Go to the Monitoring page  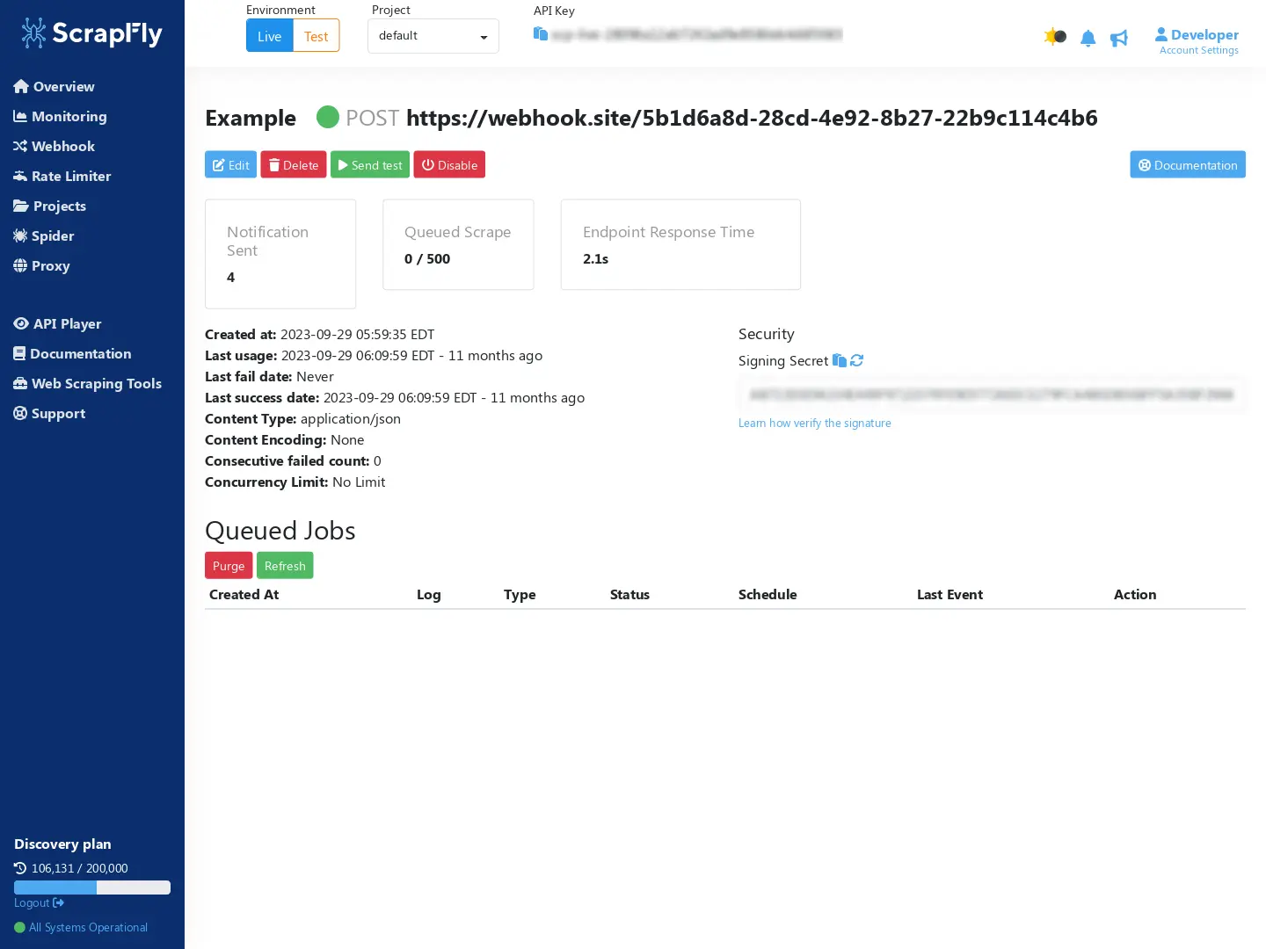[x=69, y=116]
